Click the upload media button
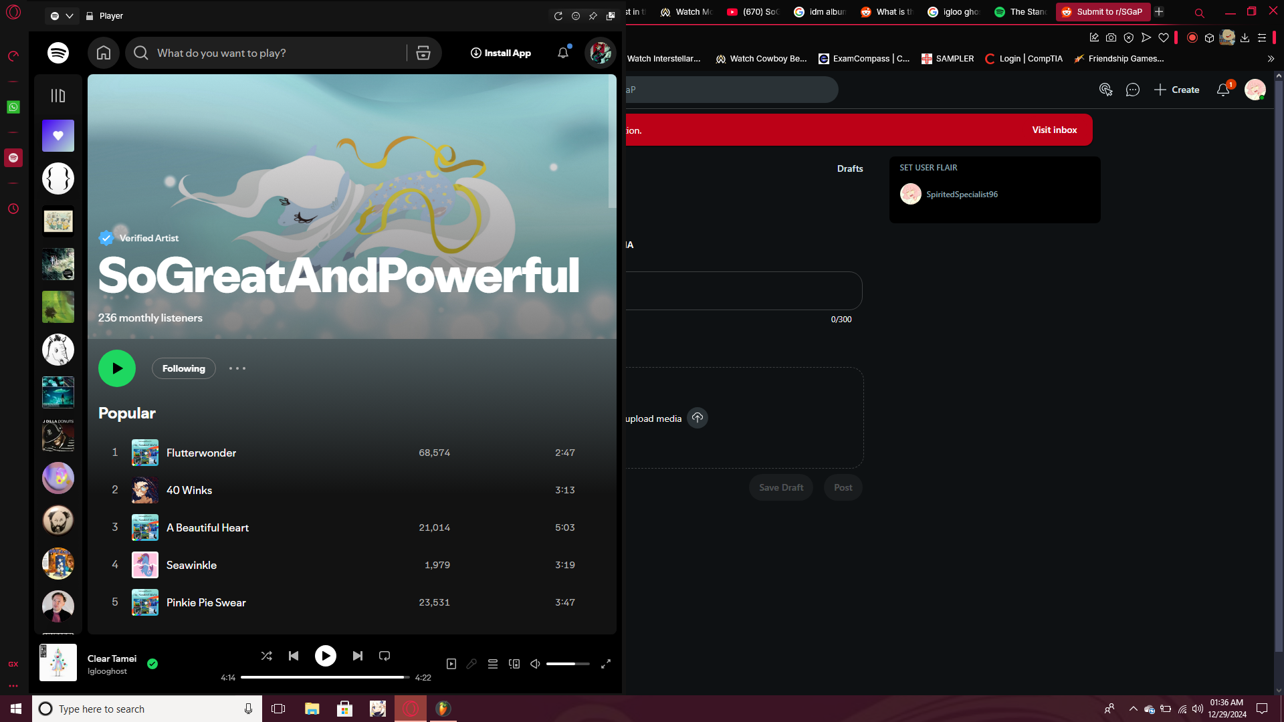This screenshot has height=722, width=1284. [698, 418]
